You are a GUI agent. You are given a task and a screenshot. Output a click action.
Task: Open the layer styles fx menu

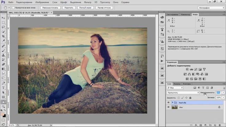coord(196,125)
